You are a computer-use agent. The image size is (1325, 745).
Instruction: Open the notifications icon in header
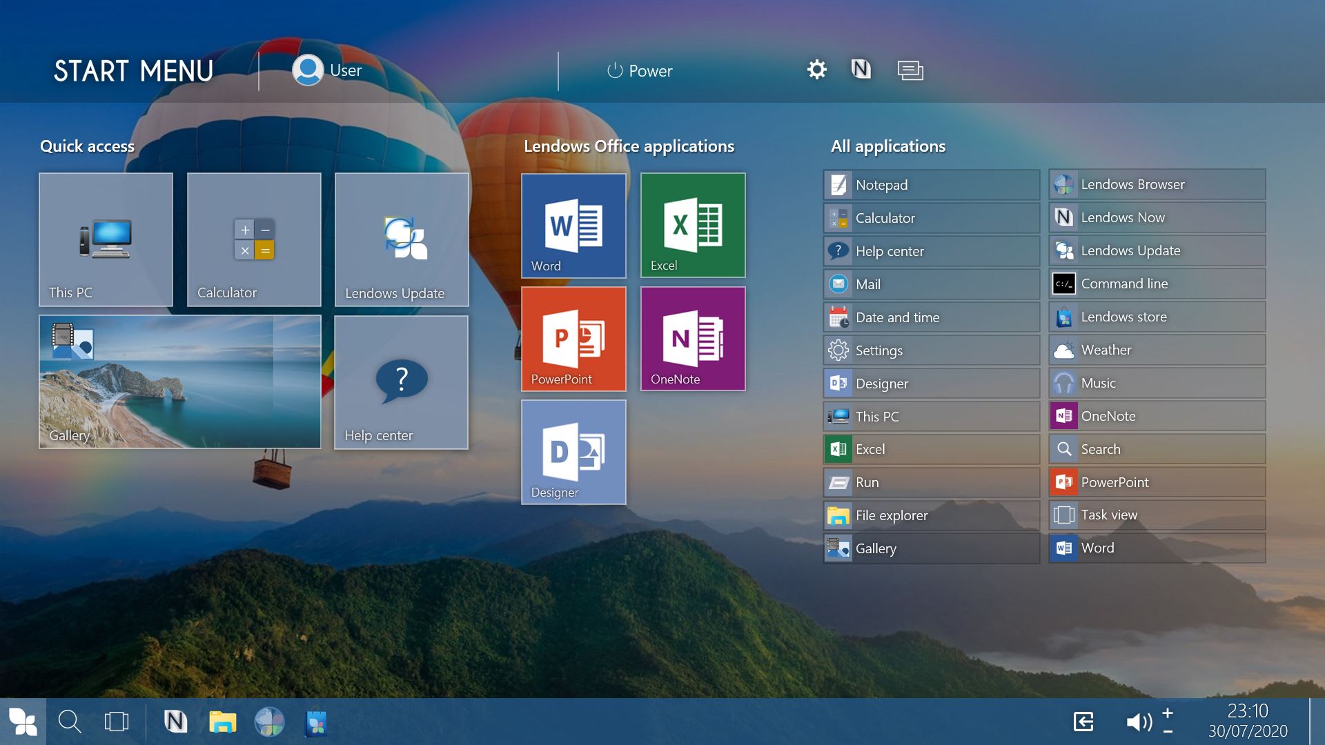[910, 70]
